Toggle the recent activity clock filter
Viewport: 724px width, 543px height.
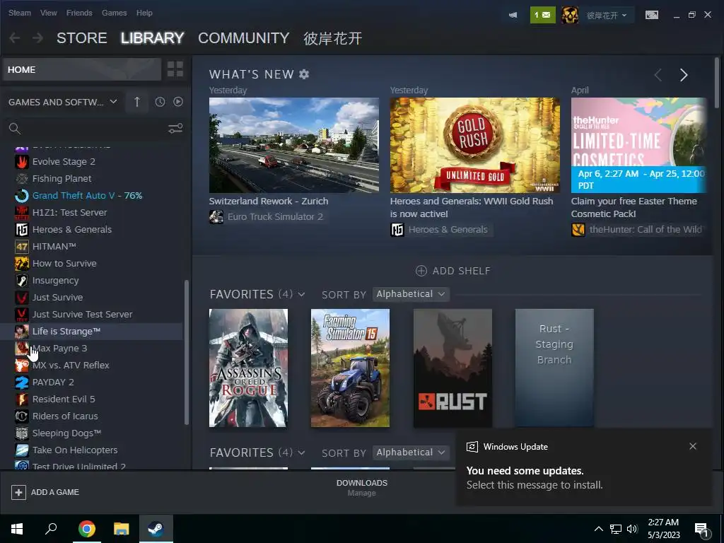(160, 102)
